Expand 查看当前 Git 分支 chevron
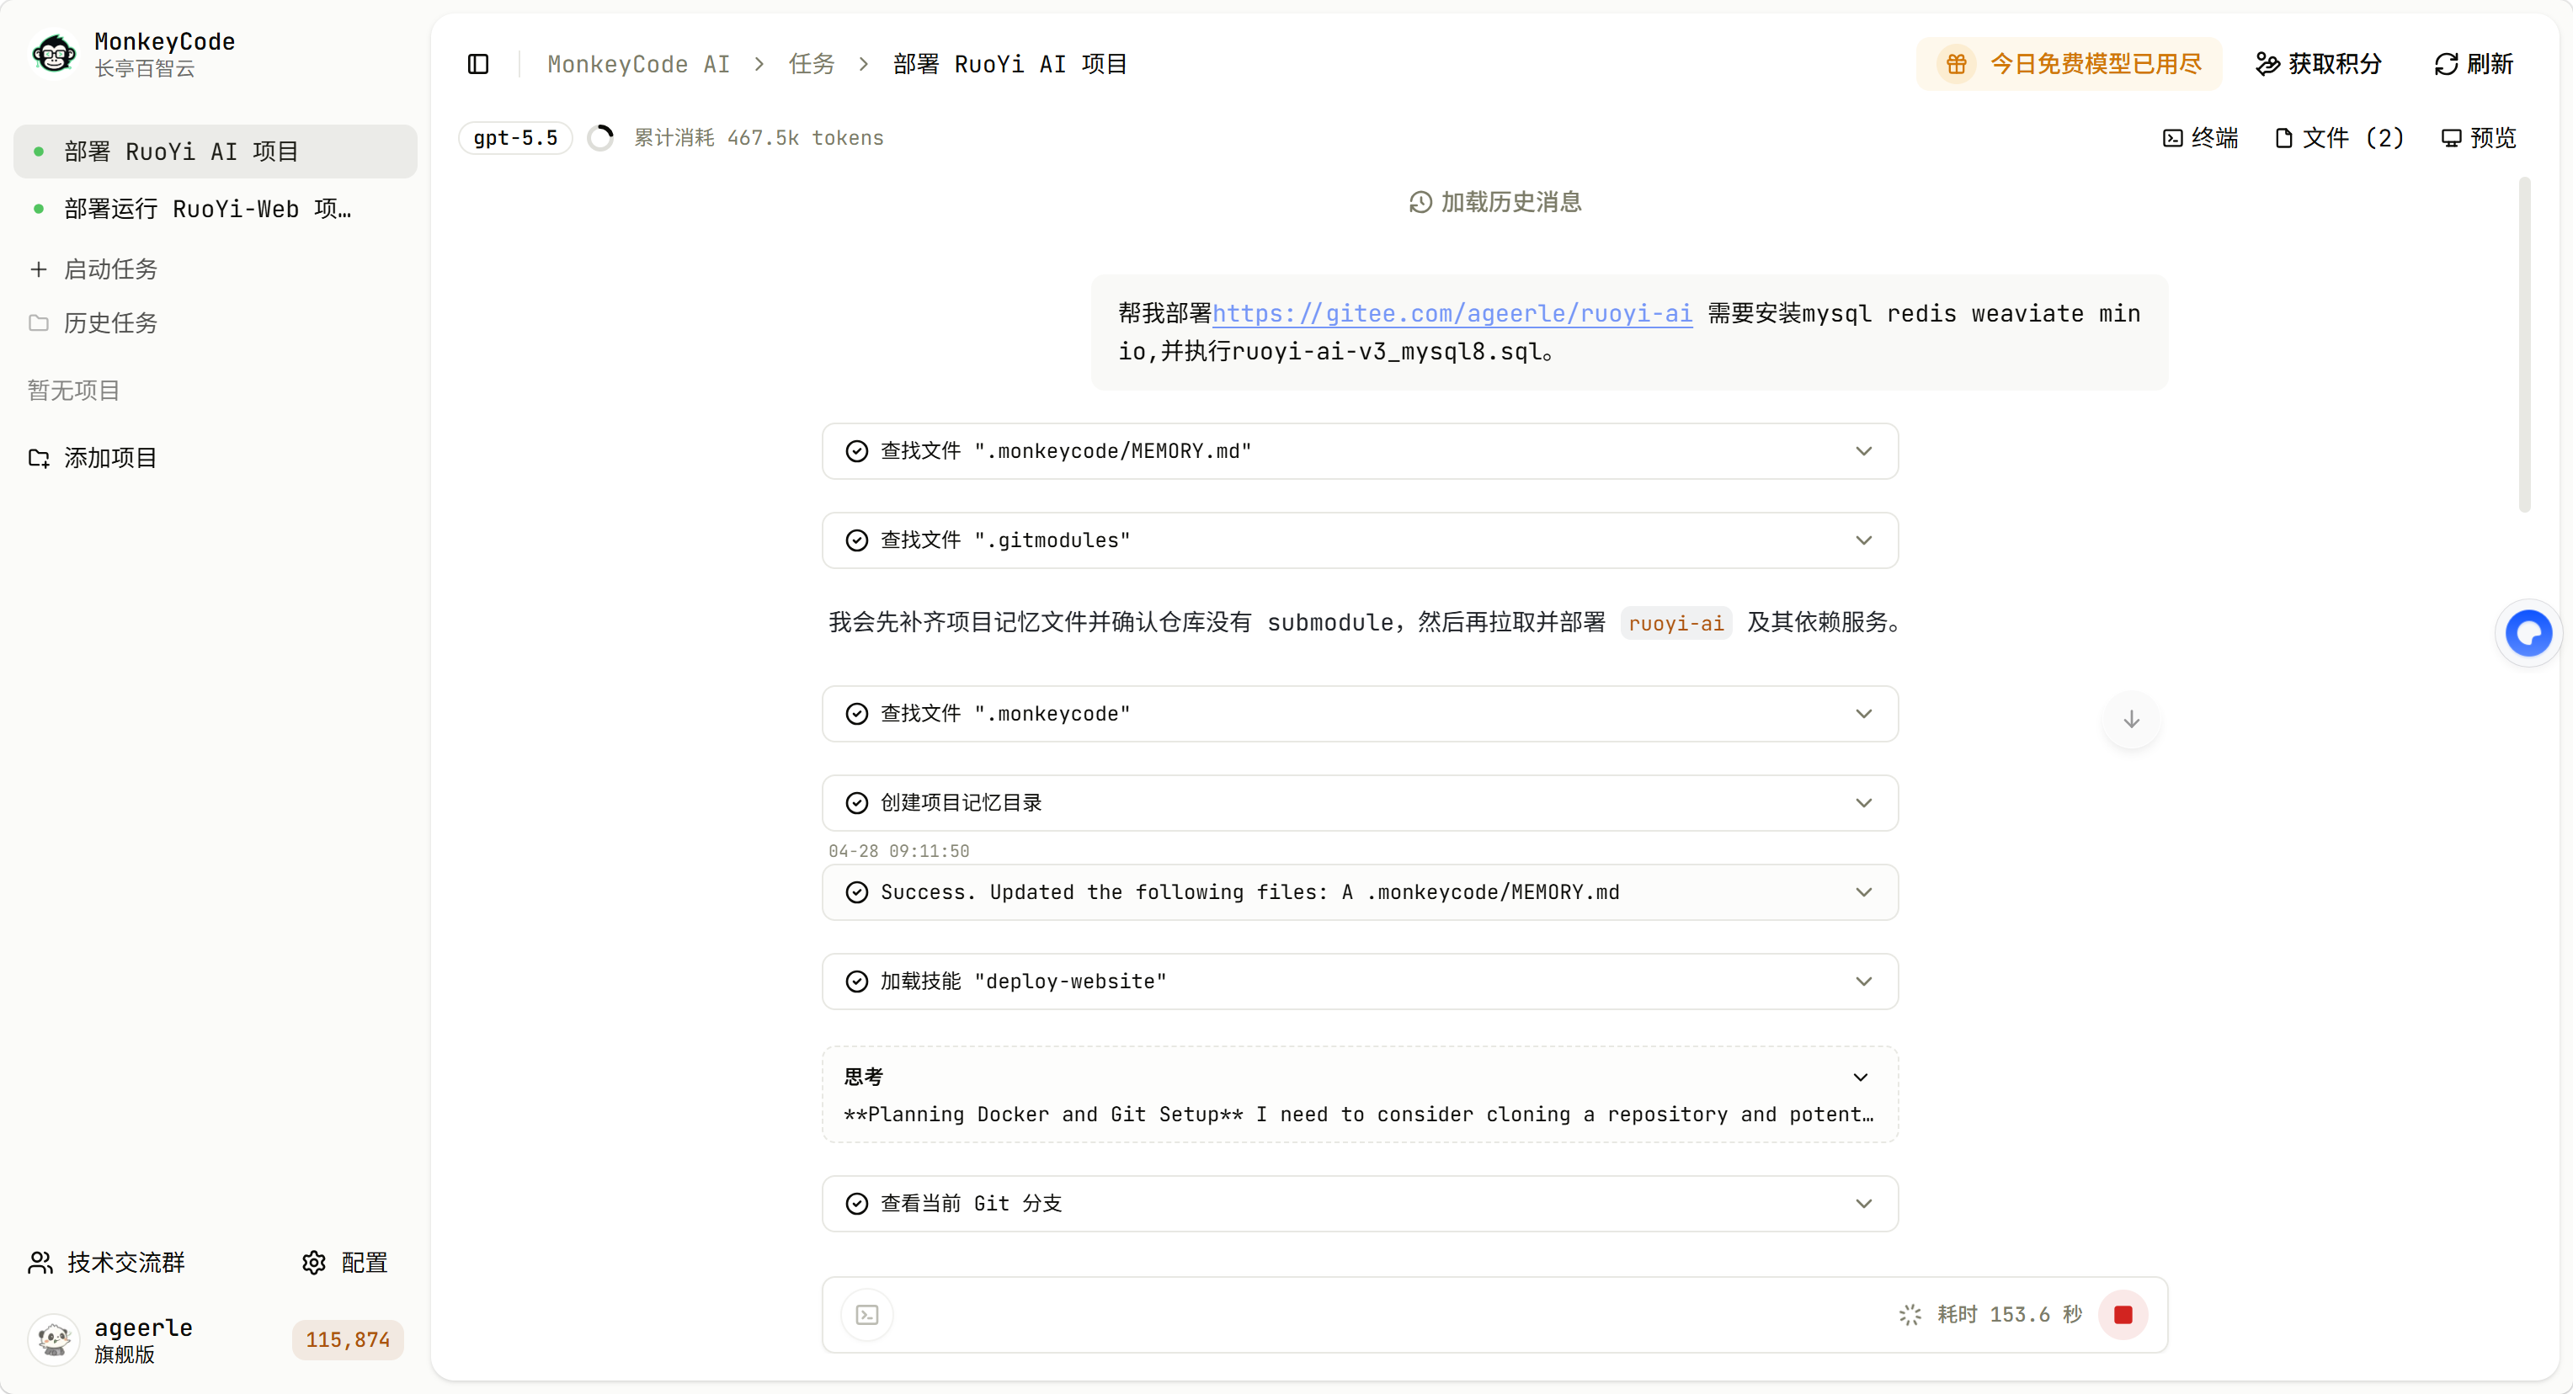Screen dimensions: 2573x1394 1863,1203
